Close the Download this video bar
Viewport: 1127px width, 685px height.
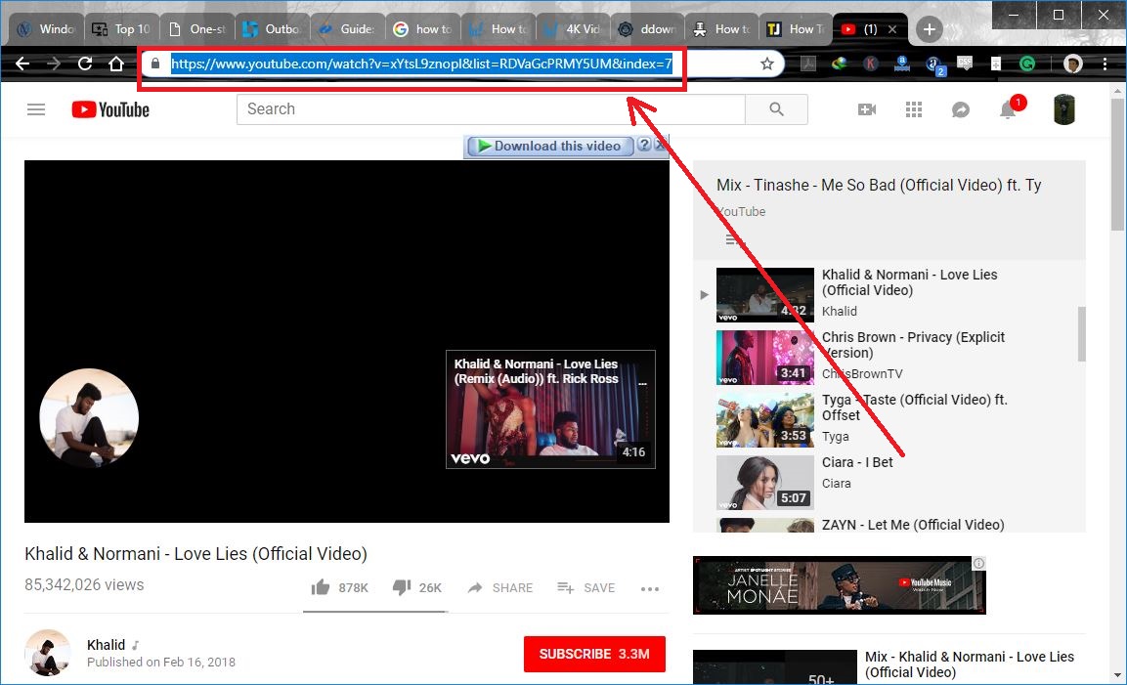pyautogui.click(x=659, y=144)
